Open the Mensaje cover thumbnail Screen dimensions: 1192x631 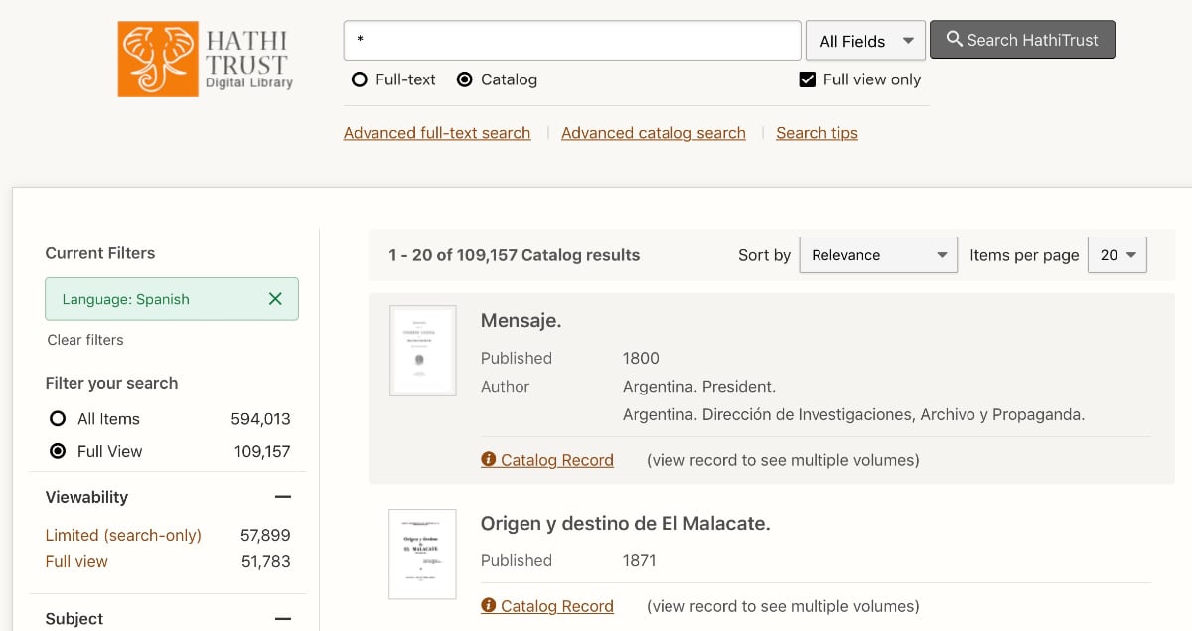click(423, 351)
